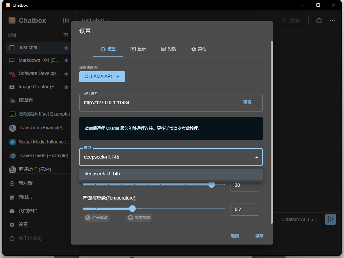Click the chat bubble icon of Just chat
Screen dimensions: 344x258
tap(12, 48)
